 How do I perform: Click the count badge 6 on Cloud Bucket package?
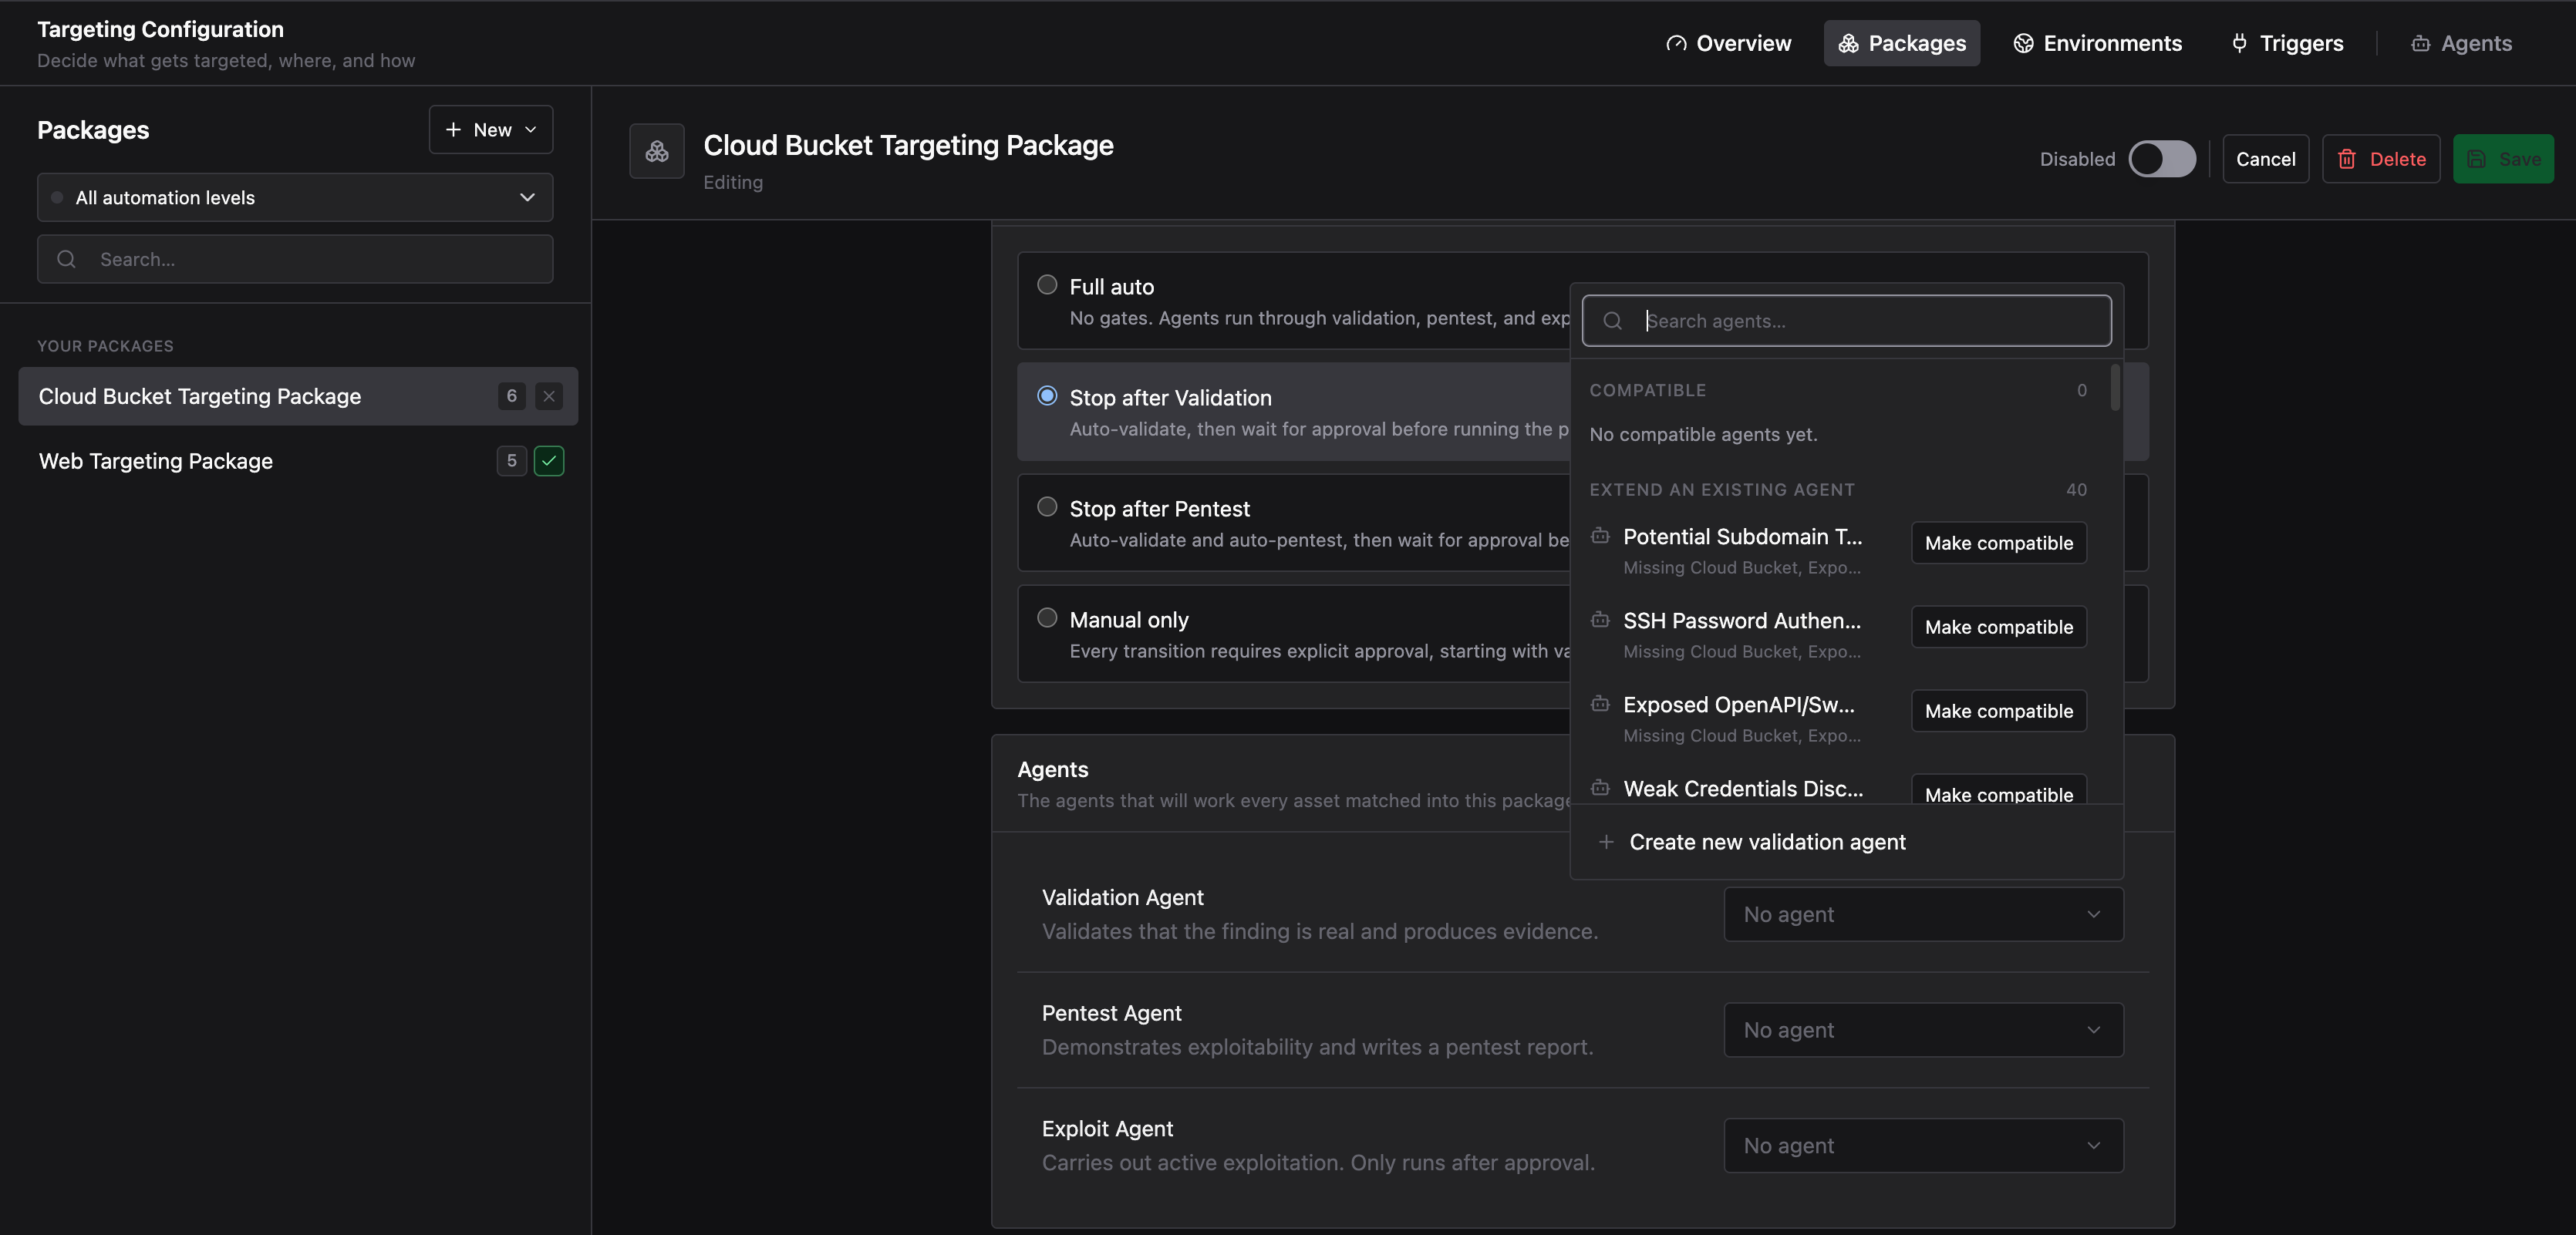point(512,395)
